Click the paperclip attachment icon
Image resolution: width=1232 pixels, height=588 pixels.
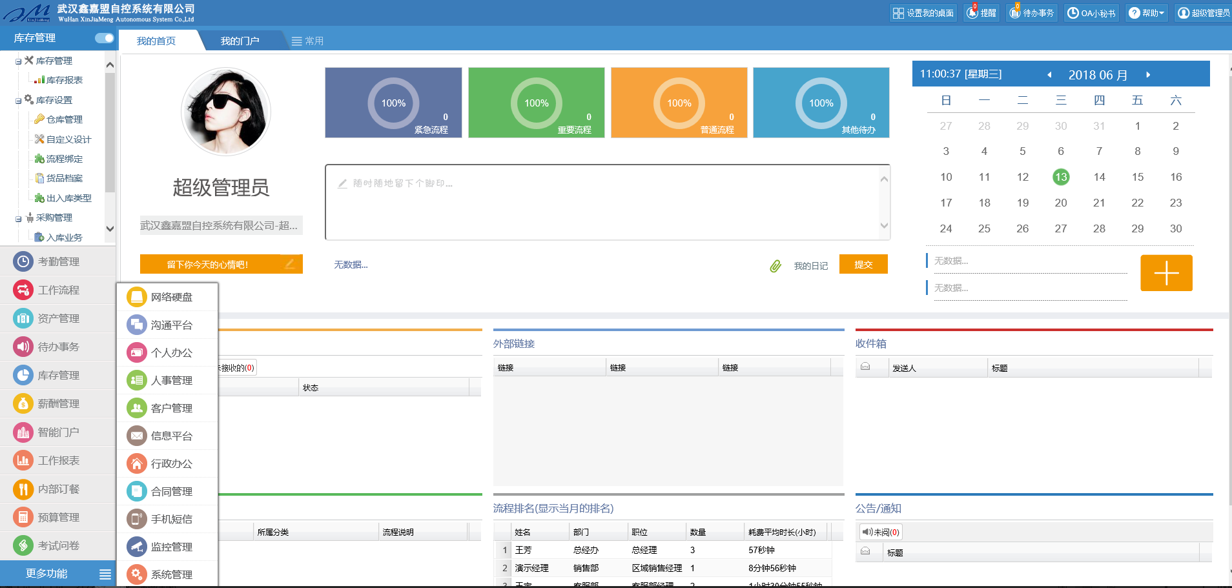775,266
